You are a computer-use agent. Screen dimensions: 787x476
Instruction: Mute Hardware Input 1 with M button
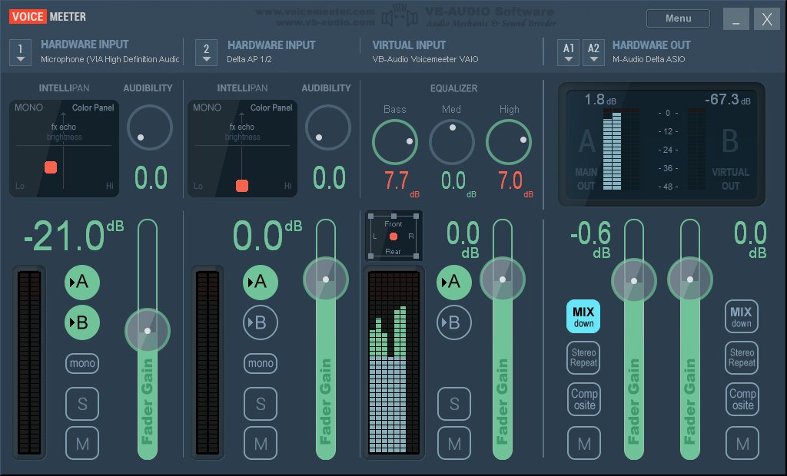coord(82,443)
